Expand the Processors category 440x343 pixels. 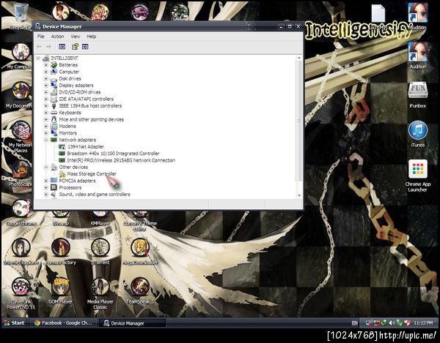coord(46,187)
